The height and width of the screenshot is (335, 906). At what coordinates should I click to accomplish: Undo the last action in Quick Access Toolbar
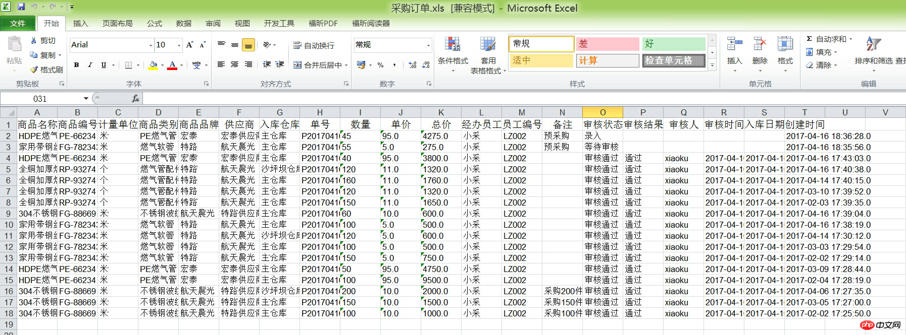(34, 7)
